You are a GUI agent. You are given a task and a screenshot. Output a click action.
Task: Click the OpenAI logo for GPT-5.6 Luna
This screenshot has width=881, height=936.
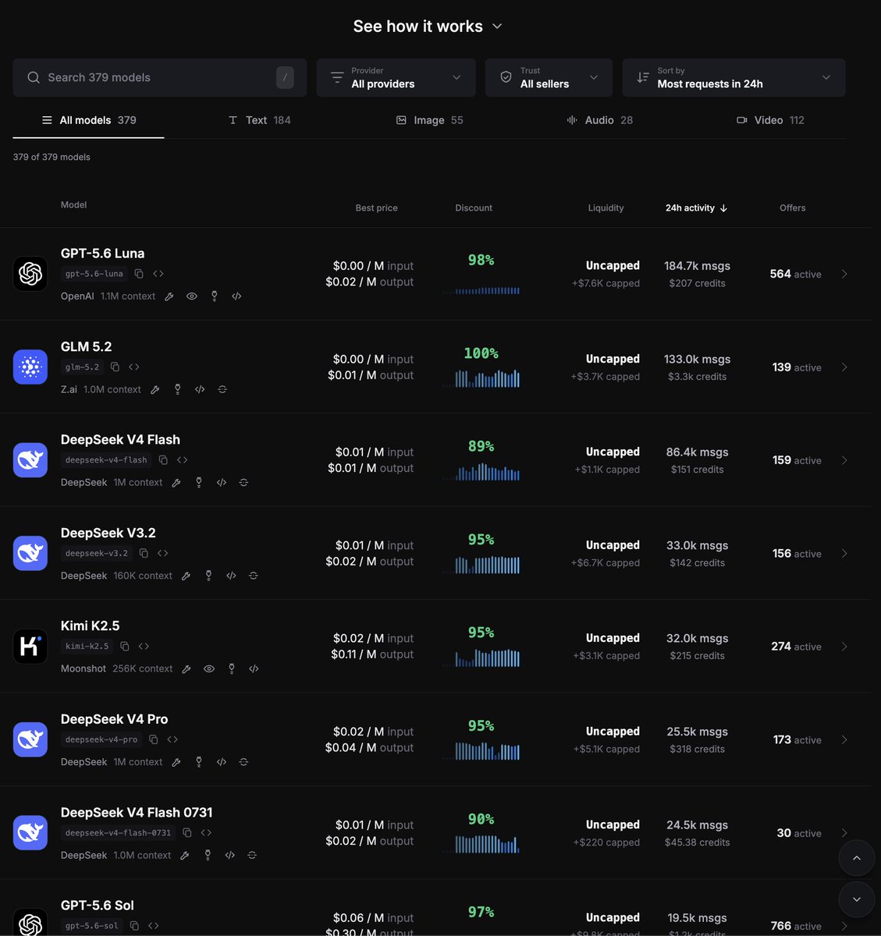tap(30, 274)
